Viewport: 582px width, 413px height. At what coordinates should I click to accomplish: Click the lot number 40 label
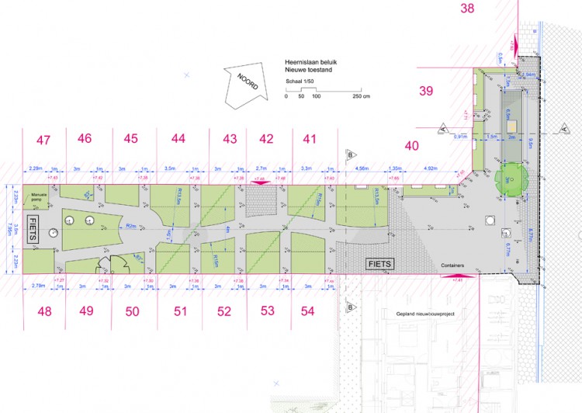point(411,146)
